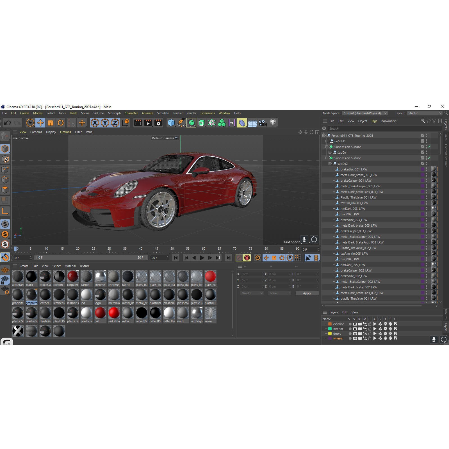Viewport: 449px width, 449px height.
Task: Toggle visibility of exterior layer
Action: point(355,324)
